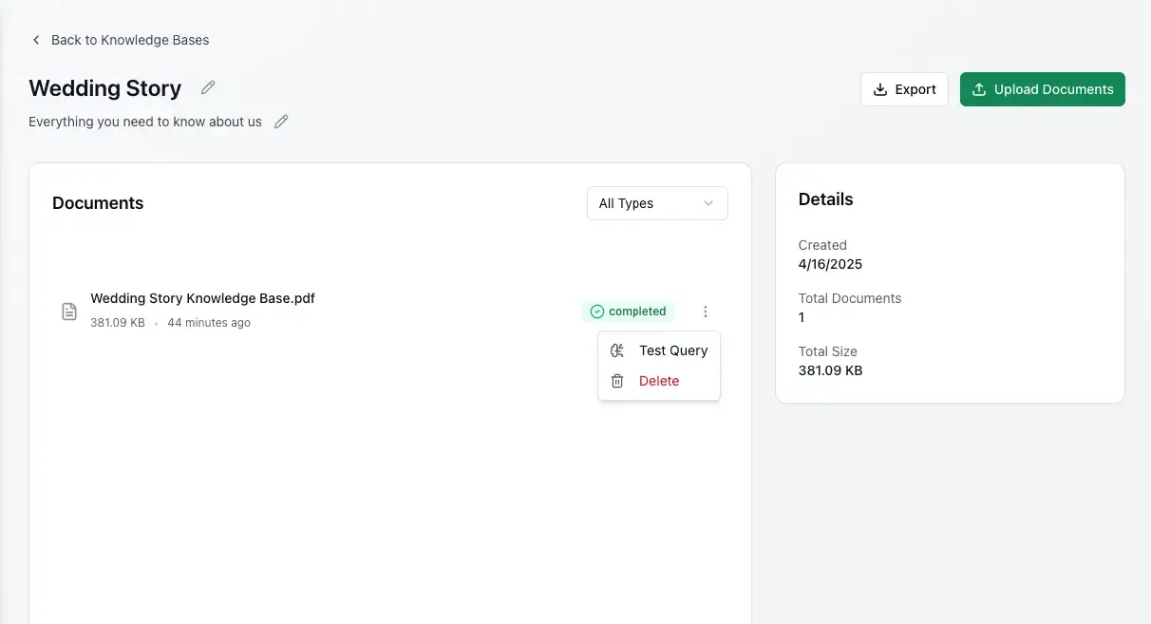Screen dimensions: 1151x624
Task: Open the three-dot menu for the document
Action: click(x=705, y=311)
